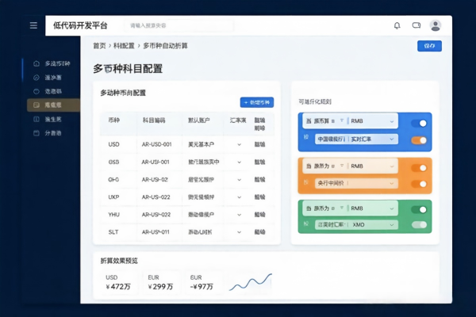This screenshot has width=476, height=317.
Task: Open the RMB dropdown in the orange card
Action: (373, 166)
